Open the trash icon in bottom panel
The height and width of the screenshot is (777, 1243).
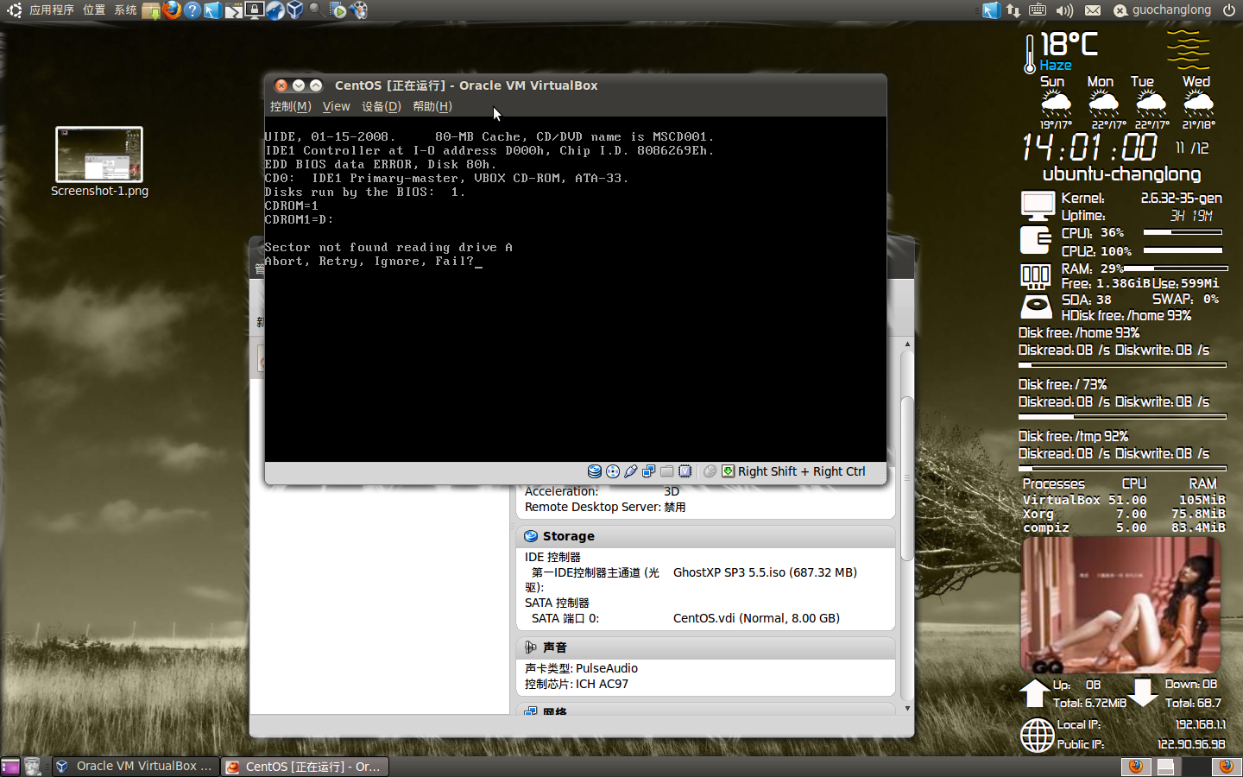pos(33,766)
